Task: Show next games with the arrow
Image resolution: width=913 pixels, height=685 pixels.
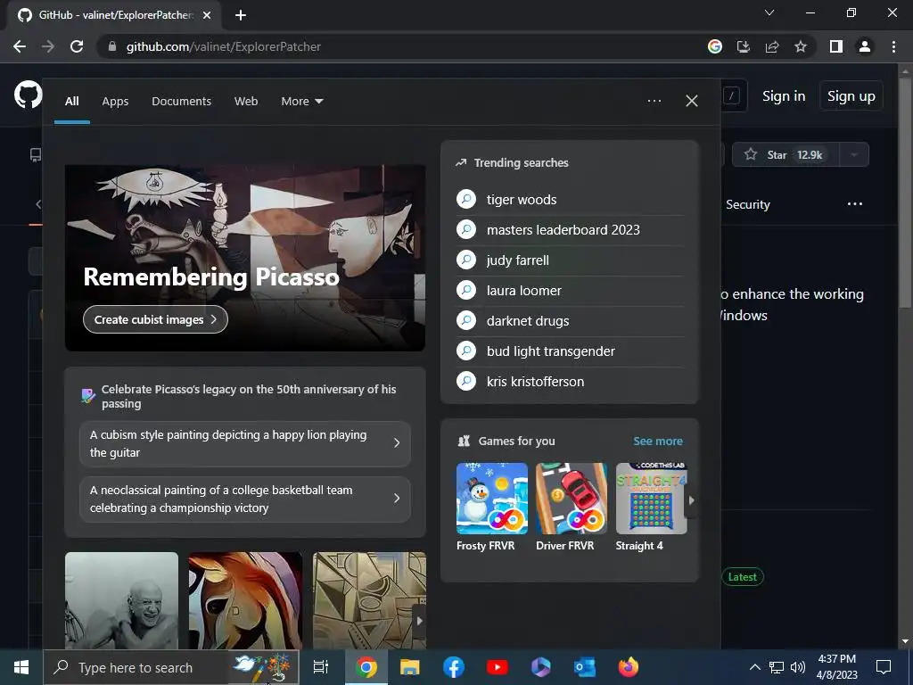Action: [x=692, y=499]
